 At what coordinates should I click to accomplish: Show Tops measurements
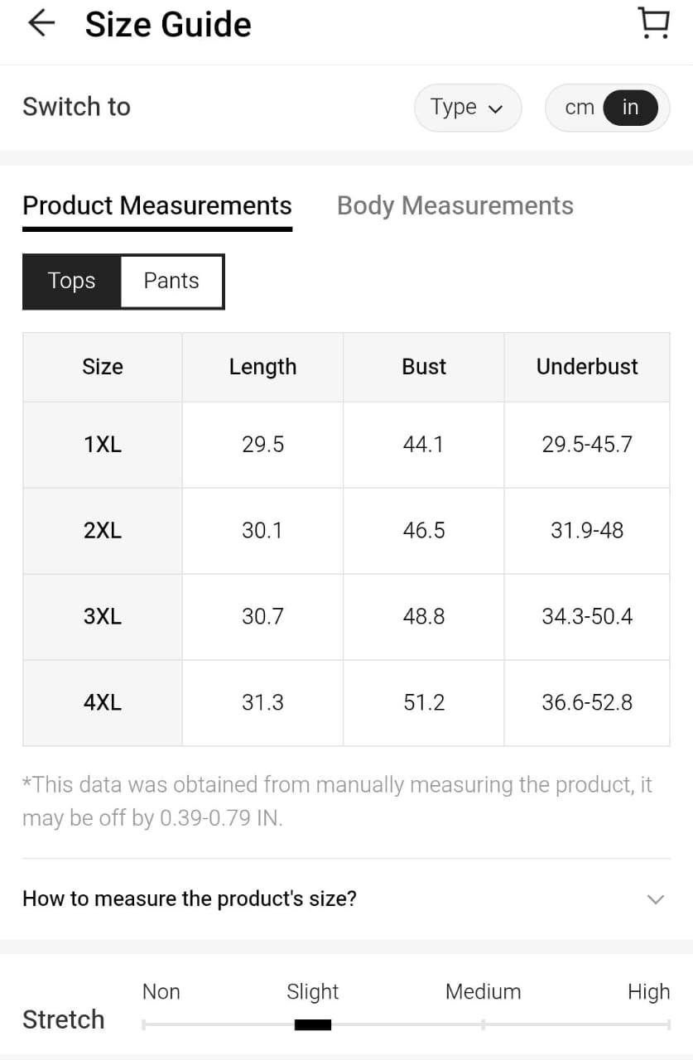72,282
